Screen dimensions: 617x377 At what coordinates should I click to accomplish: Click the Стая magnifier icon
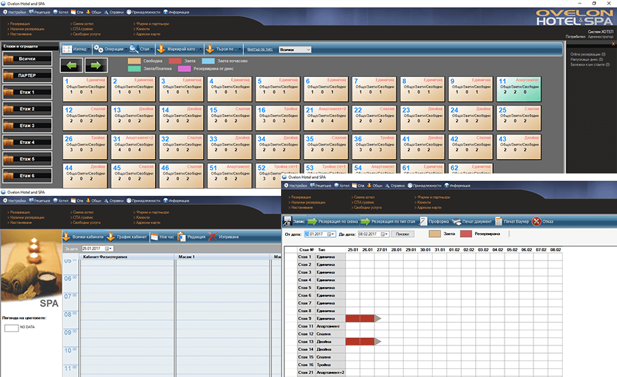point(134,49)
